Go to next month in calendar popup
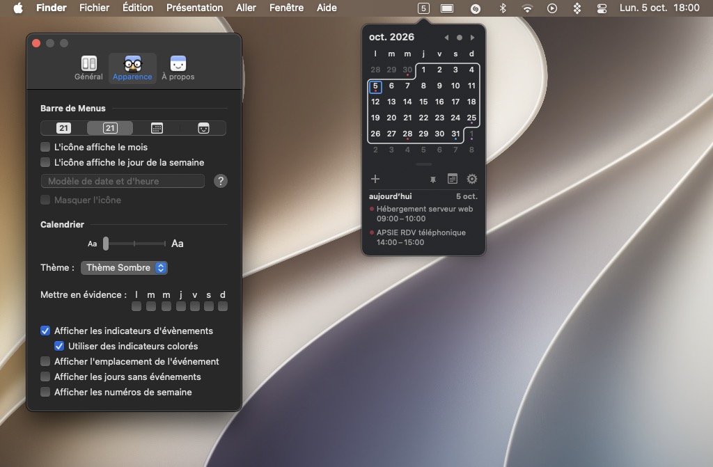 [x=473, y=38]
